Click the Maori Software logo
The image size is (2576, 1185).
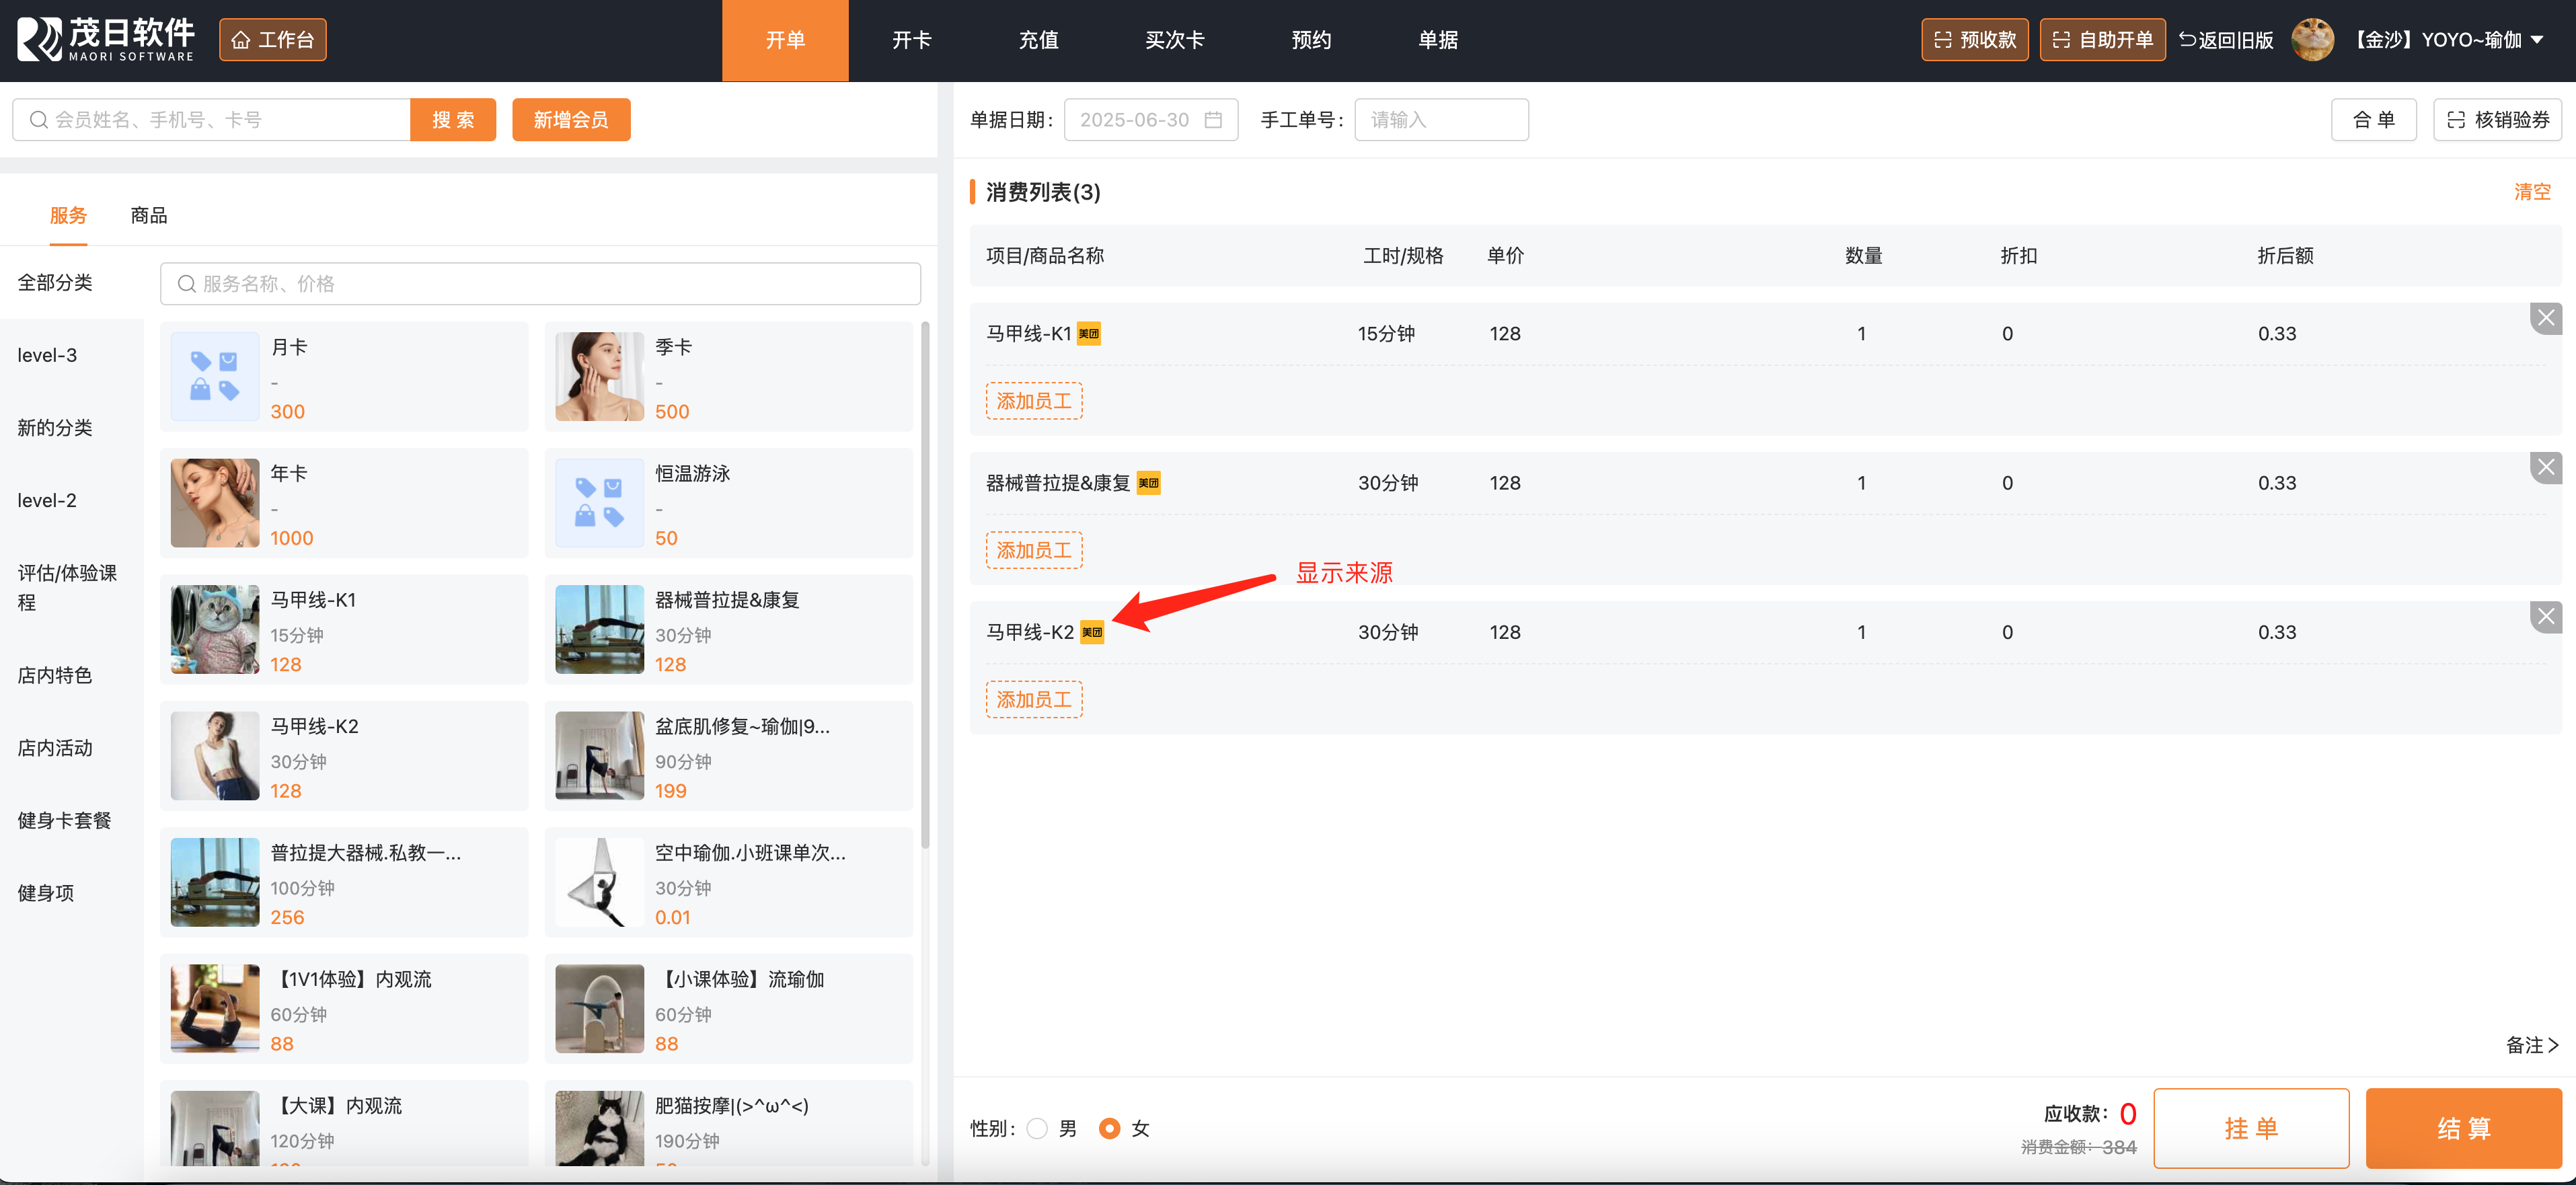pyautogui.click(x=105, y=39)
